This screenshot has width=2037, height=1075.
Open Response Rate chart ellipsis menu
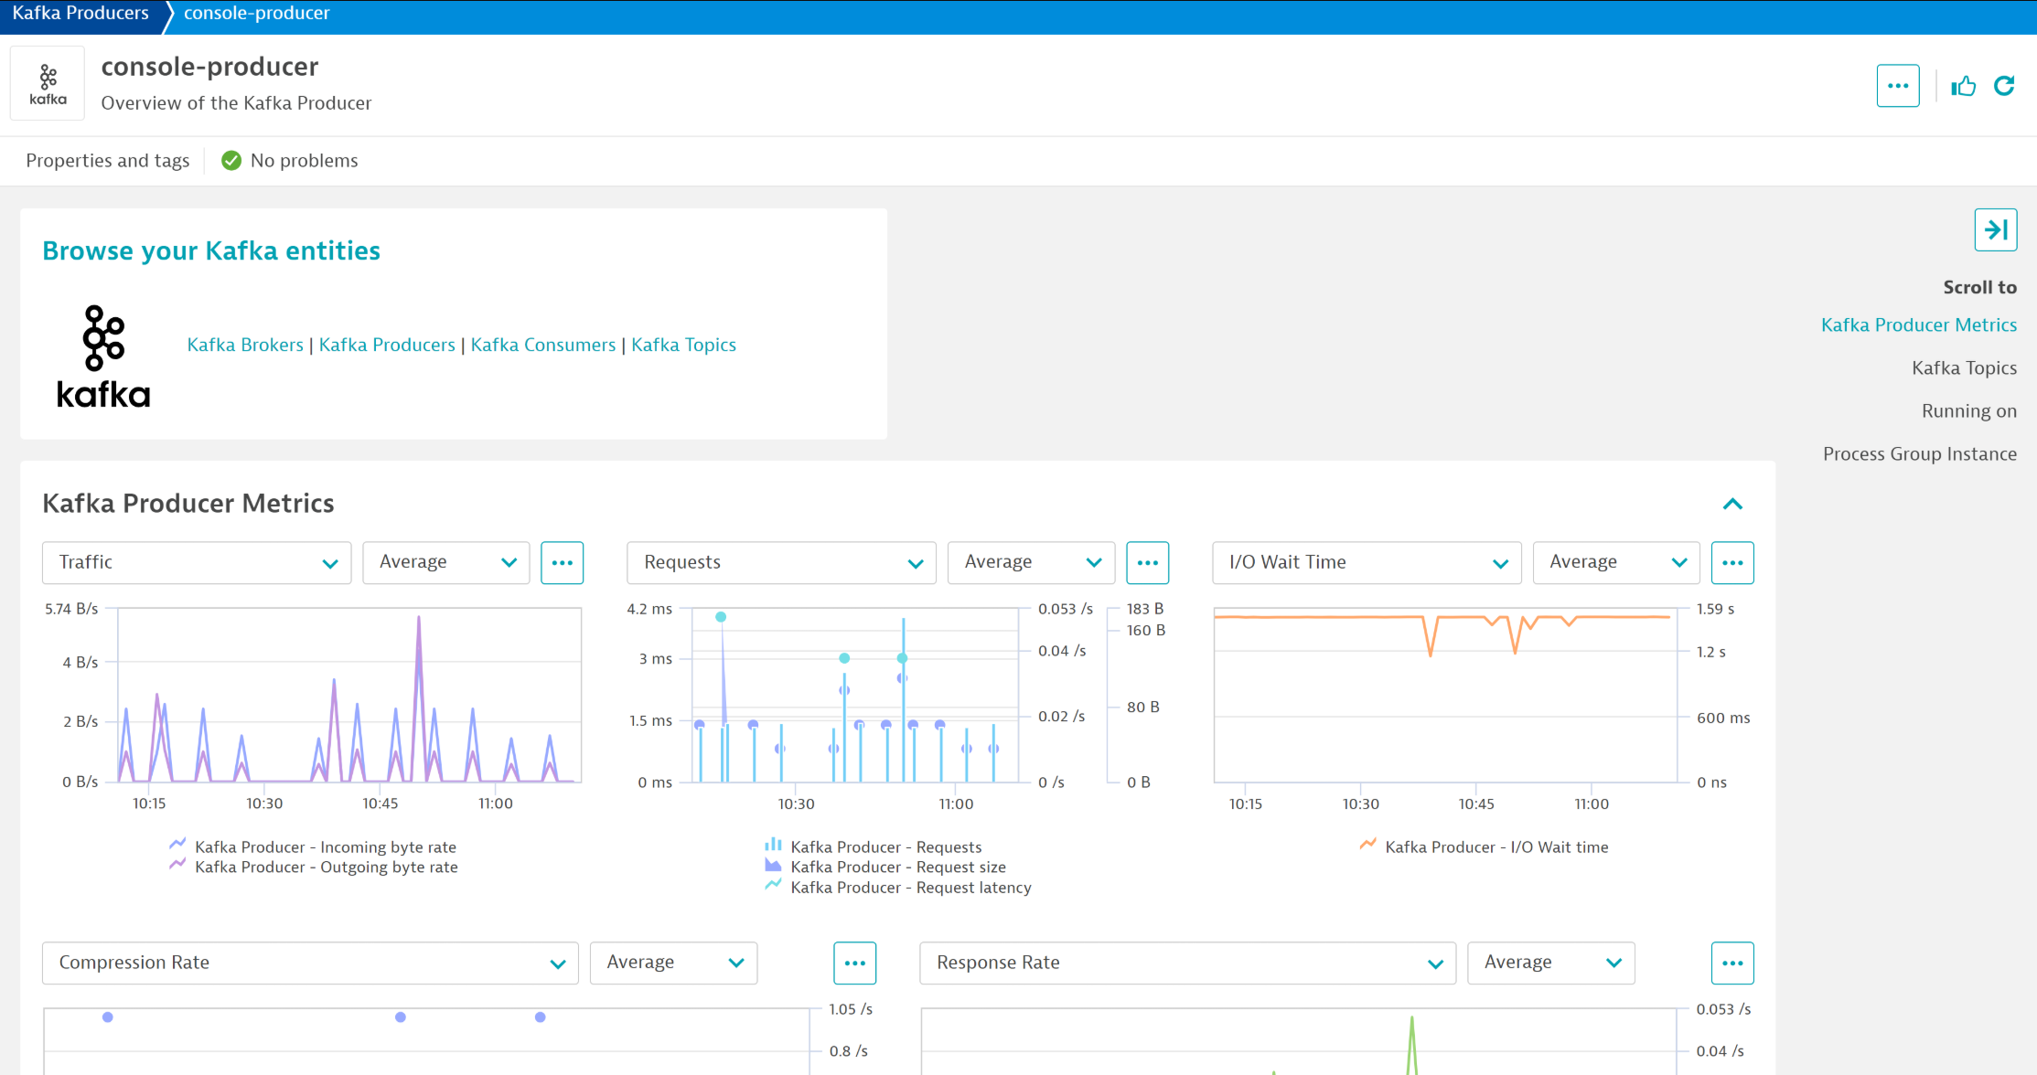point(1732,963)
